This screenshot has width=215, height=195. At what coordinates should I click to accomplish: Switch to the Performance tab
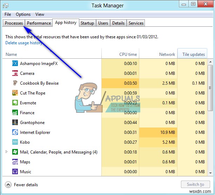(x=39, y=23)
